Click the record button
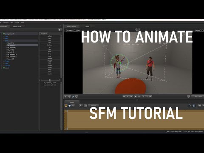The image size is (204, 153). coord(136,96)
